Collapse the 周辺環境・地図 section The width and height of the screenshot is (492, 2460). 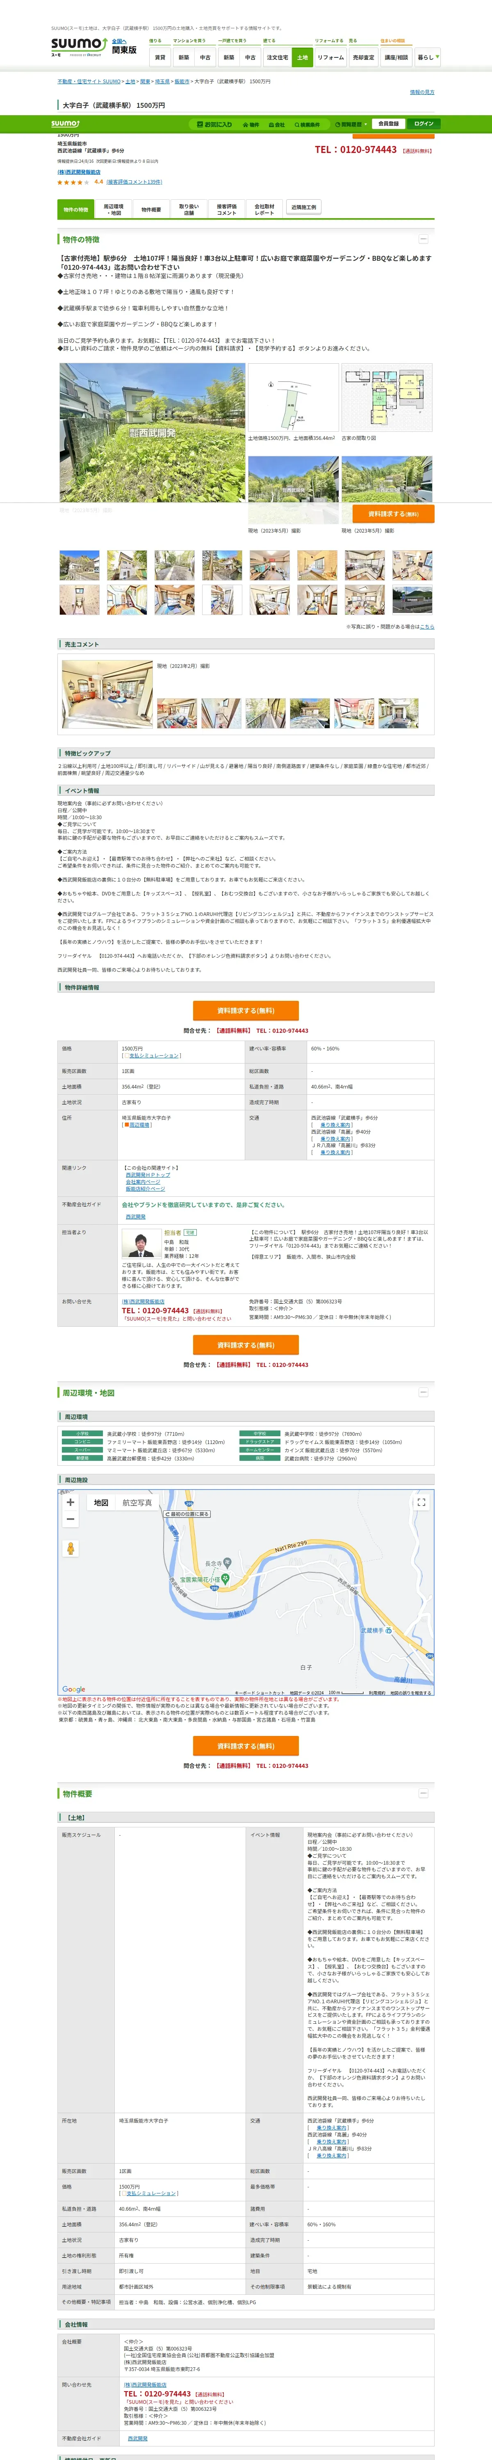(423, 1392)
